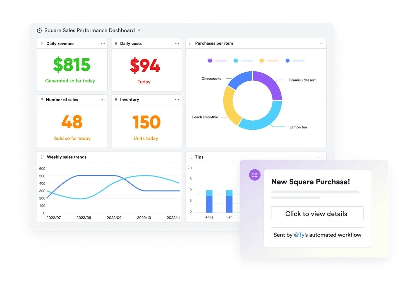Click the dashboard timer icon beside the title
Screen dimensions: 415x290
click(39, 30)
